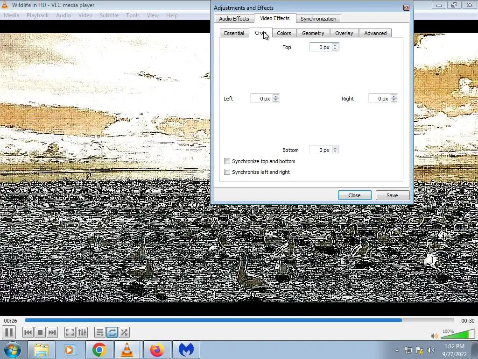Open the Media menu
This screenshot has width=478, height=359.
tap(11, 15)
